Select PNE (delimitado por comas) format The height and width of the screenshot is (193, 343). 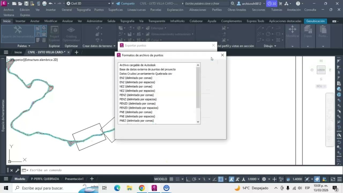pyautogui.click(x=136, y=112)
